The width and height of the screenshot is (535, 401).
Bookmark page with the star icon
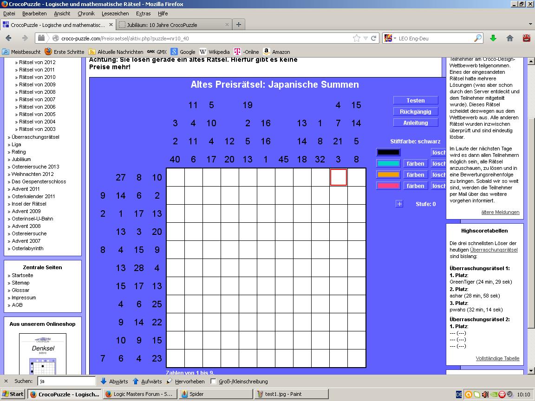pos(356,39)
